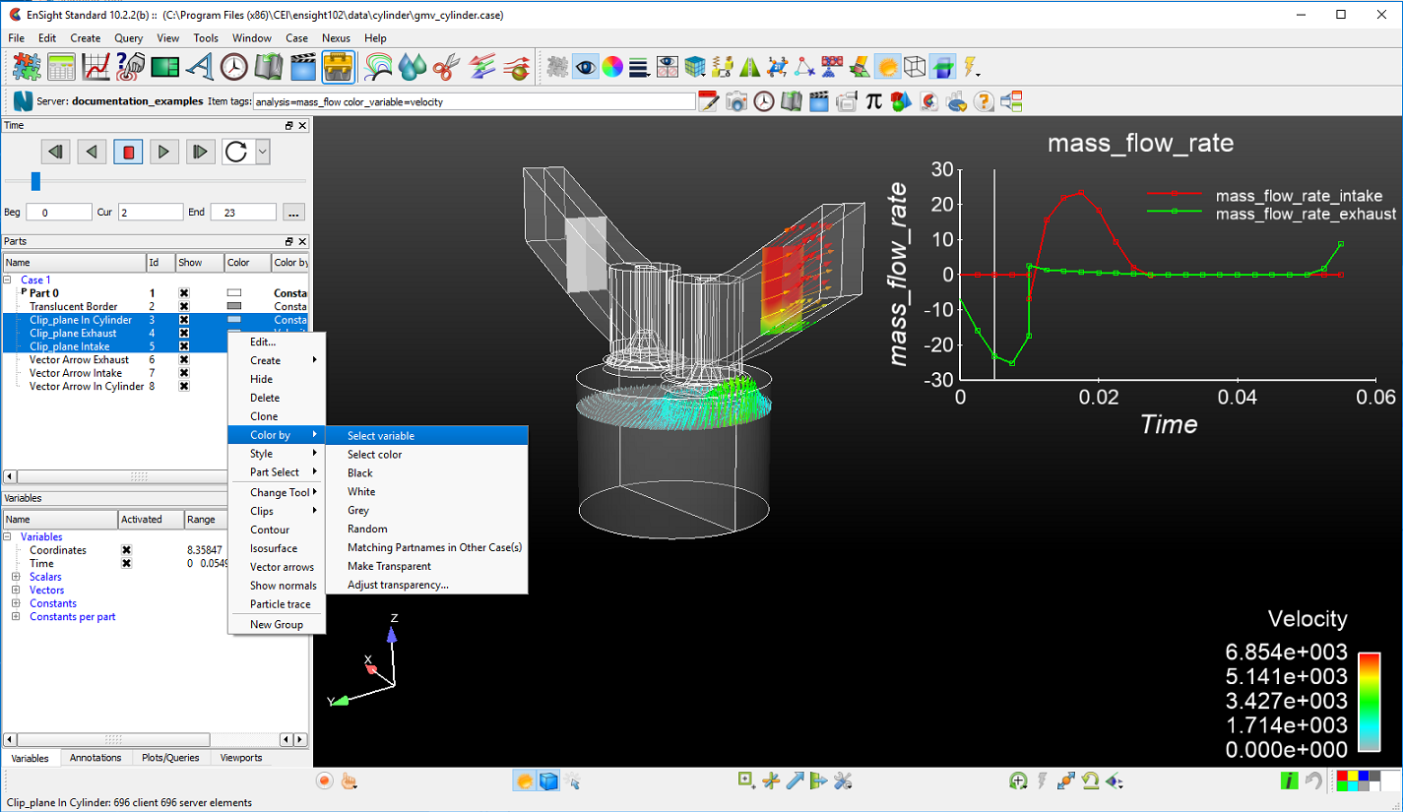Open visibility per viewport icon

point(668,67)
